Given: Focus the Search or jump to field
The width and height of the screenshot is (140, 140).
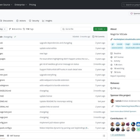Looking at the screenshot, I should pos(131,5).
